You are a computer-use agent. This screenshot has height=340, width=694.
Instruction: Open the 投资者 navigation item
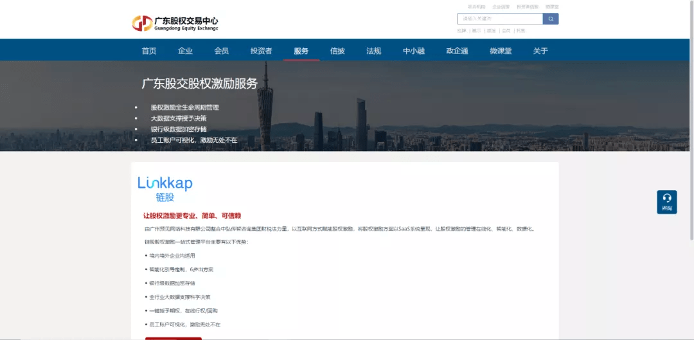pyautogui.click(x=261, y=51)
